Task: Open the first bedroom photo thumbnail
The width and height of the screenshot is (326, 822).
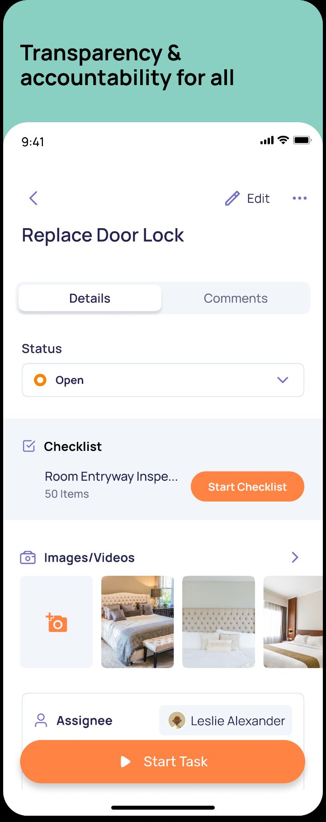Action: [137, 622]
